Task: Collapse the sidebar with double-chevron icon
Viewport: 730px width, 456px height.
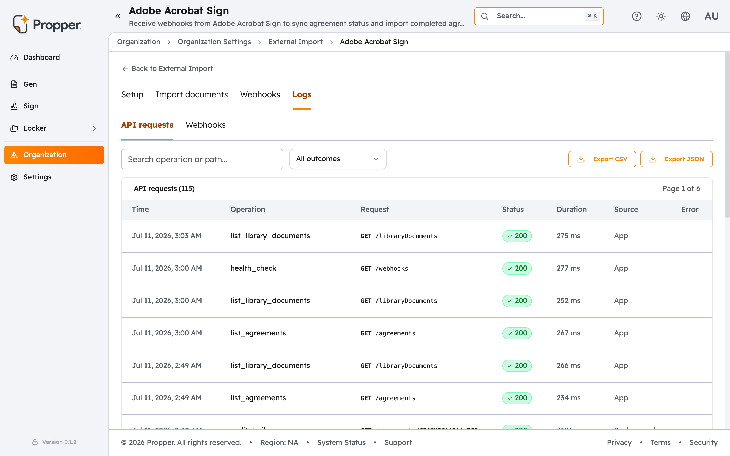Action: tap(118, 16)
